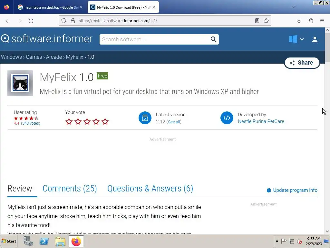Click the Share button
Viewport: 330px width, 248px height.
[302, 63]
